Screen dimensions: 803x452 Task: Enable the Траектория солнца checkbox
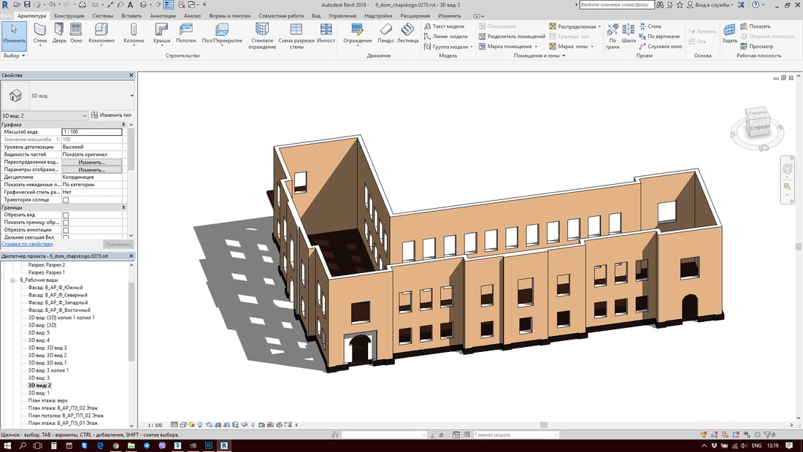66,200
